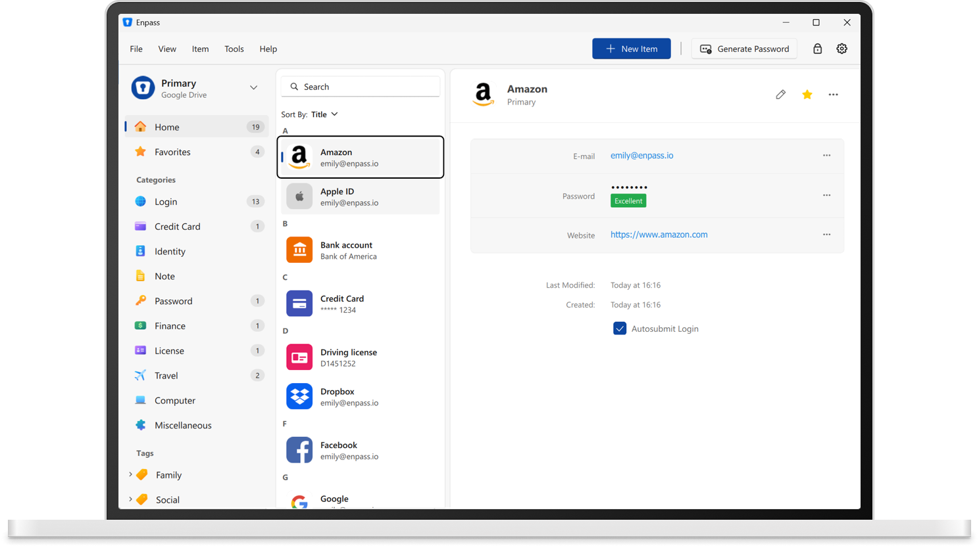This screenshot has width=979, height=546.
Task: Click the Login globe icon
Action: point(140,202)
